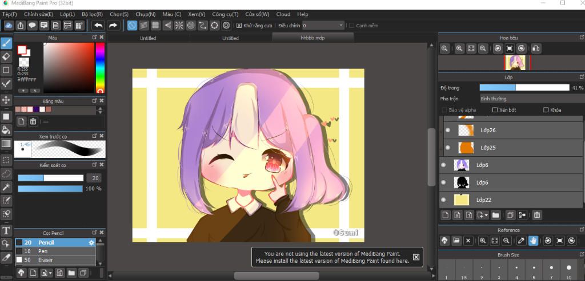Screen dimensions: 585x281
Task: Select the Bucket fill tool
Action: (6, 130)
